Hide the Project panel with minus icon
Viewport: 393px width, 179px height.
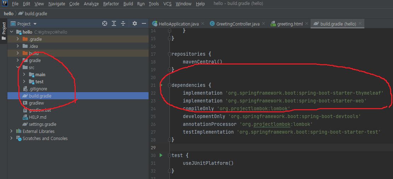click(144, 24)
